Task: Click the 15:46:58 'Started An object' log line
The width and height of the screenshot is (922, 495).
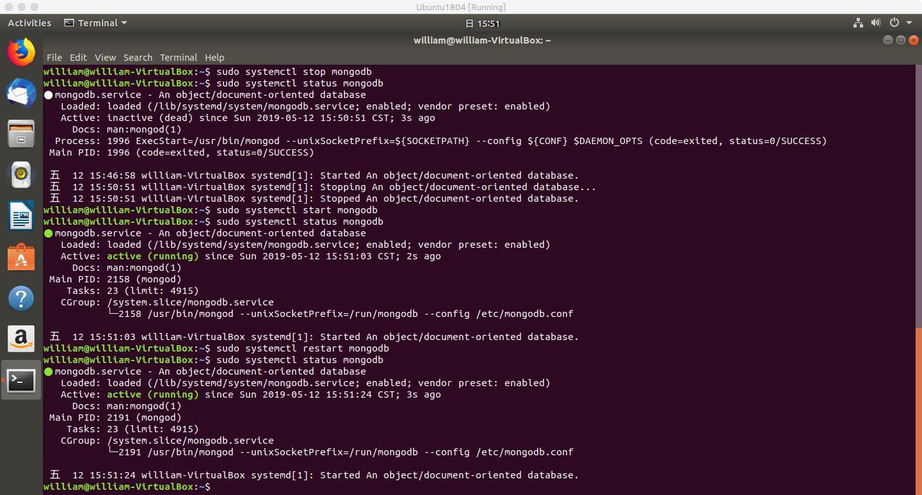Action: click(x=314, y=175)
